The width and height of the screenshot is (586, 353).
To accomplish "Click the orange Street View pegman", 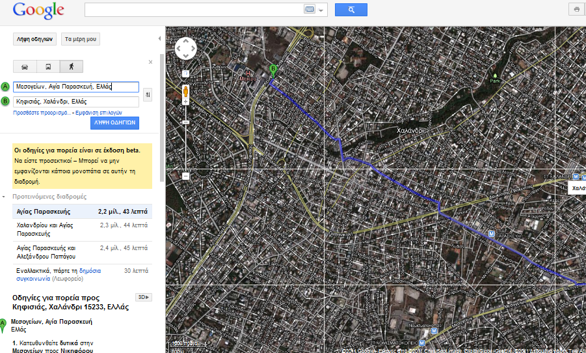I will coord(185,91).
